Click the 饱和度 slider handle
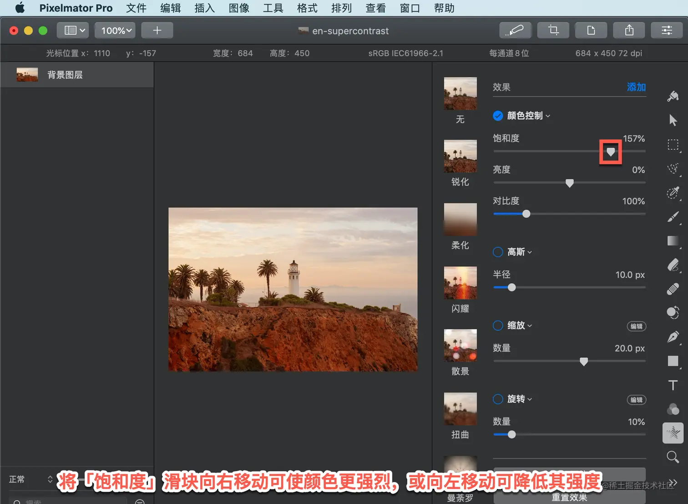688x504 pixels. (611, 152)
